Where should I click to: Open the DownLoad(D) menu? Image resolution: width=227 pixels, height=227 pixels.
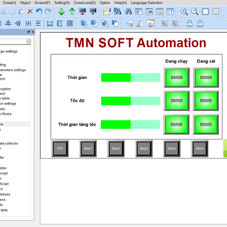(x=84, y=3)
